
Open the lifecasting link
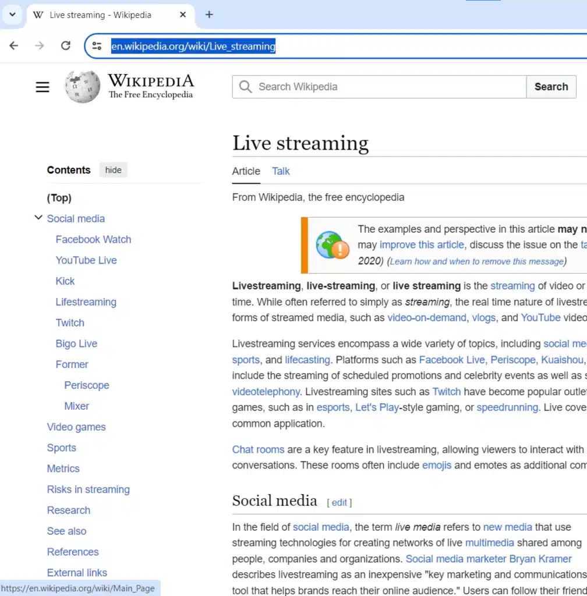pos(307,360)
